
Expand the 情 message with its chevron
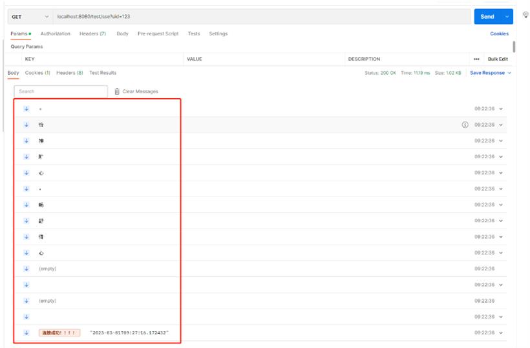501,236
